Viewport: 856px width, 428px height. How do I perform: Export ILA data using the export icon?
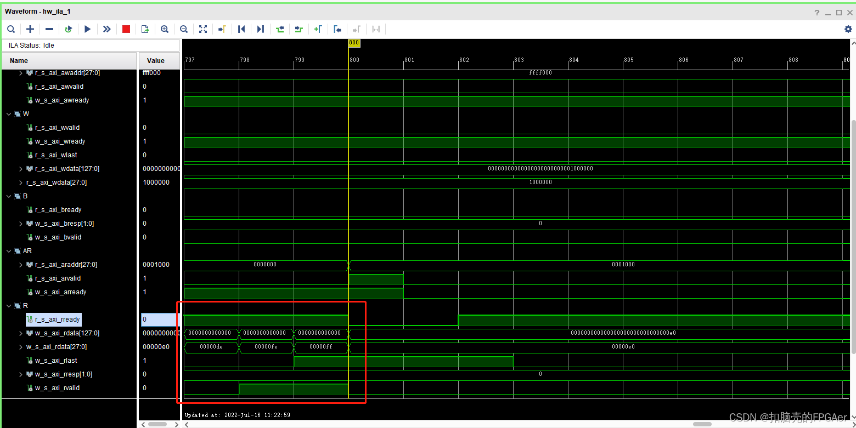[145, 29]
